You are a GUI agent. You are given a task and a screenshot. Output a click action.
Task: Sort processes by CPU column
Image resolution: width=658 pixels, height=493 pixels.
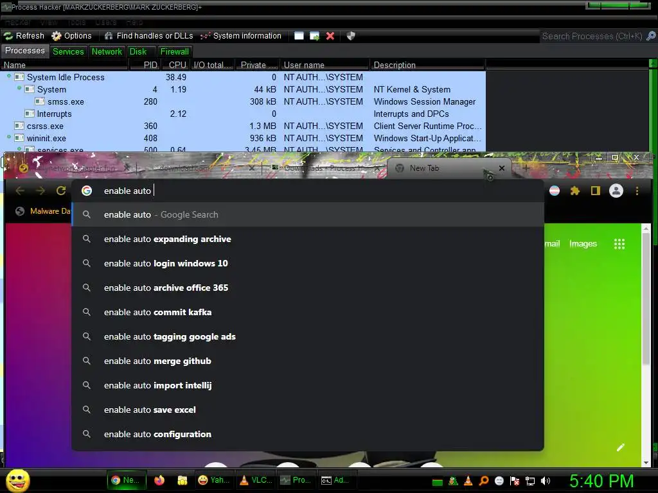[176, 65]
